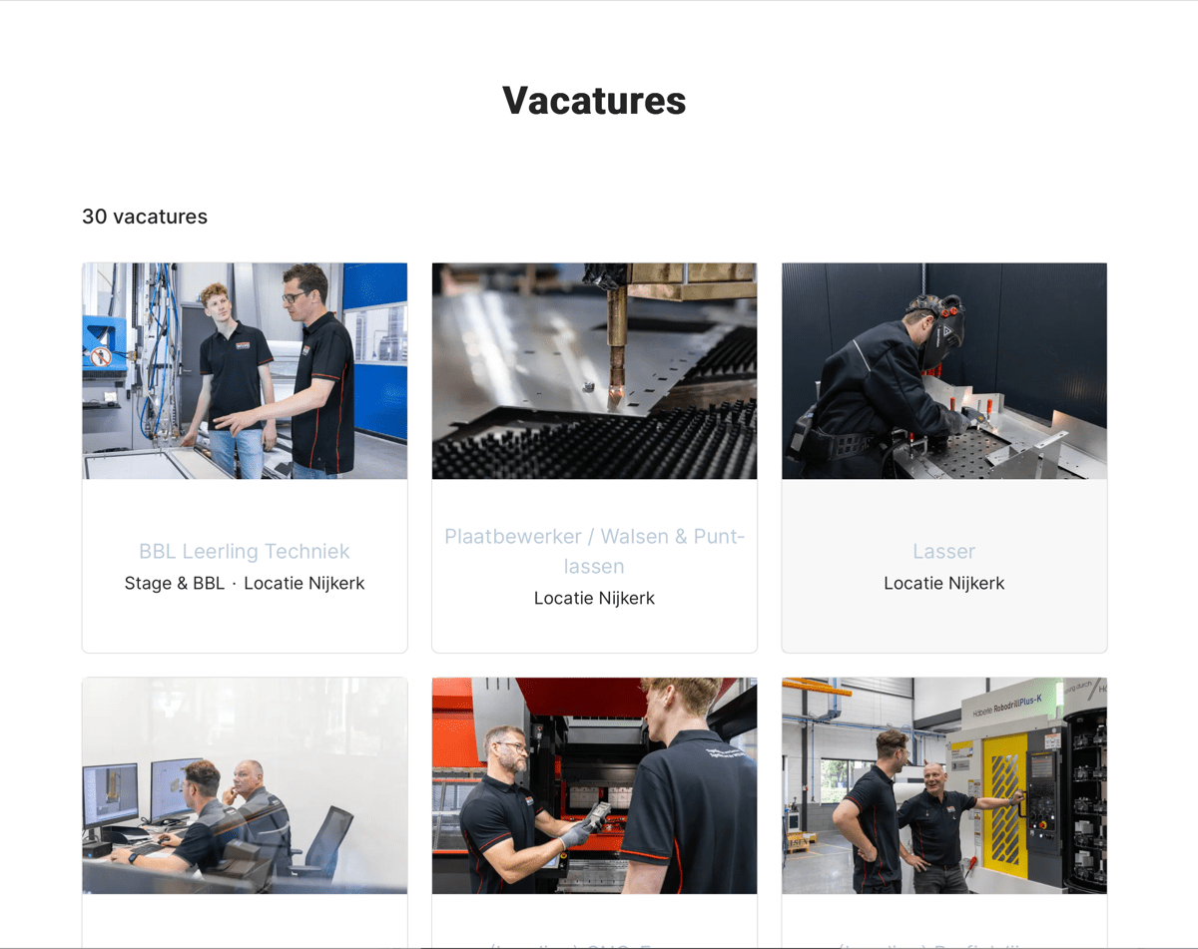The image size is (1198, 949).
Task: Click the dual monitors in office photo
Action: point(143,792)
